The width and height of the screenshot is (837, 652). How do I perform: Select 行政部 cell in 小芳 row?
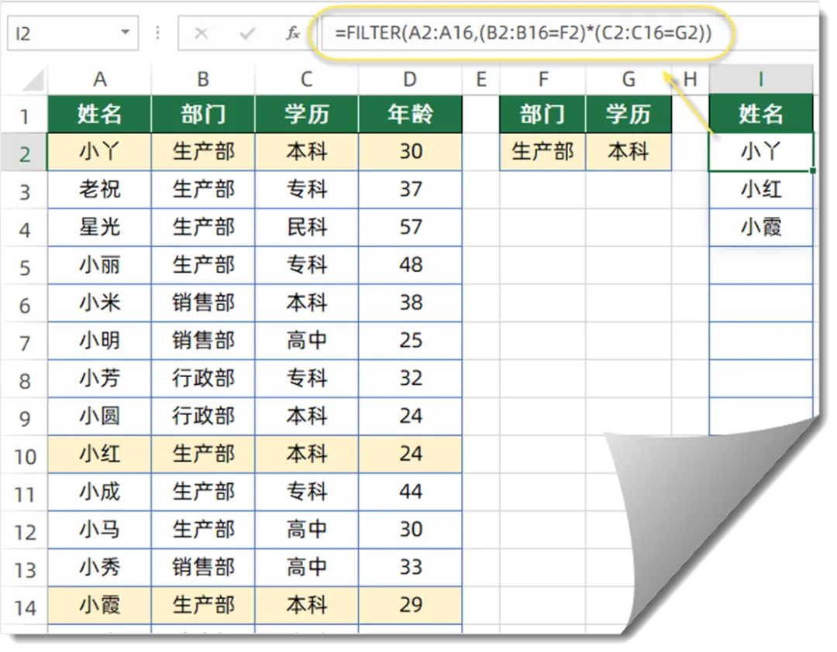[x=203, y=379]
